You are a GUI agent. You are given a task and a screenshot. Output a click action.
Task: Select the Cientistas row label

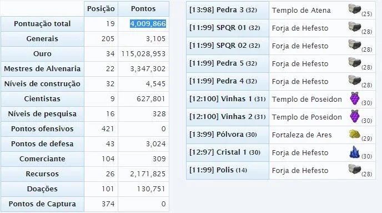tap(42, 99)
